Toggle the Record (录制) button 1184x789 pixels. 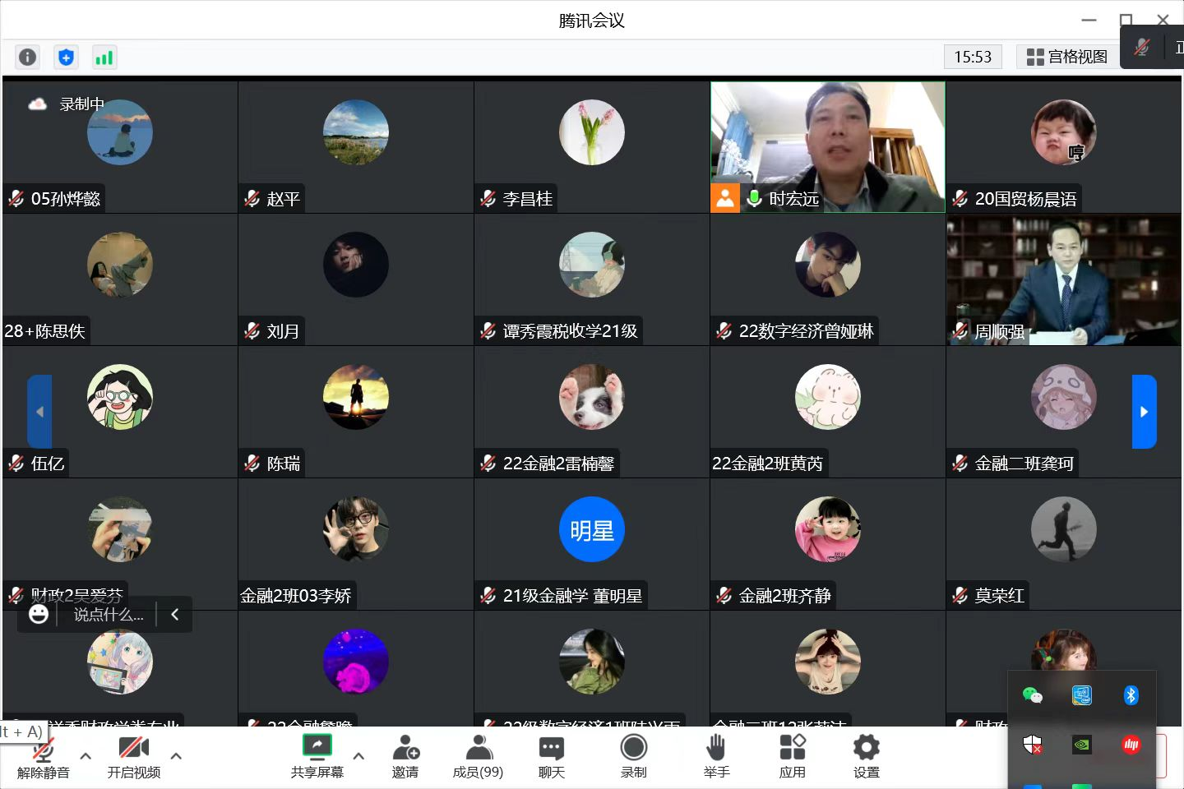pos(633,756)
